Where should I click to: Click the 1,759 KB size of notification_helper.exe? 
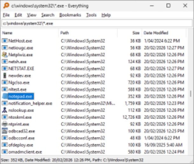point(133,103)
